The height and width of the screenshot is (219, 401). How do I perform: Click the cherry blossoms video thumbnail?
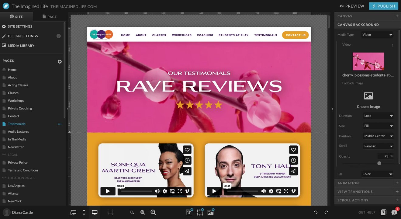[368, 61]
